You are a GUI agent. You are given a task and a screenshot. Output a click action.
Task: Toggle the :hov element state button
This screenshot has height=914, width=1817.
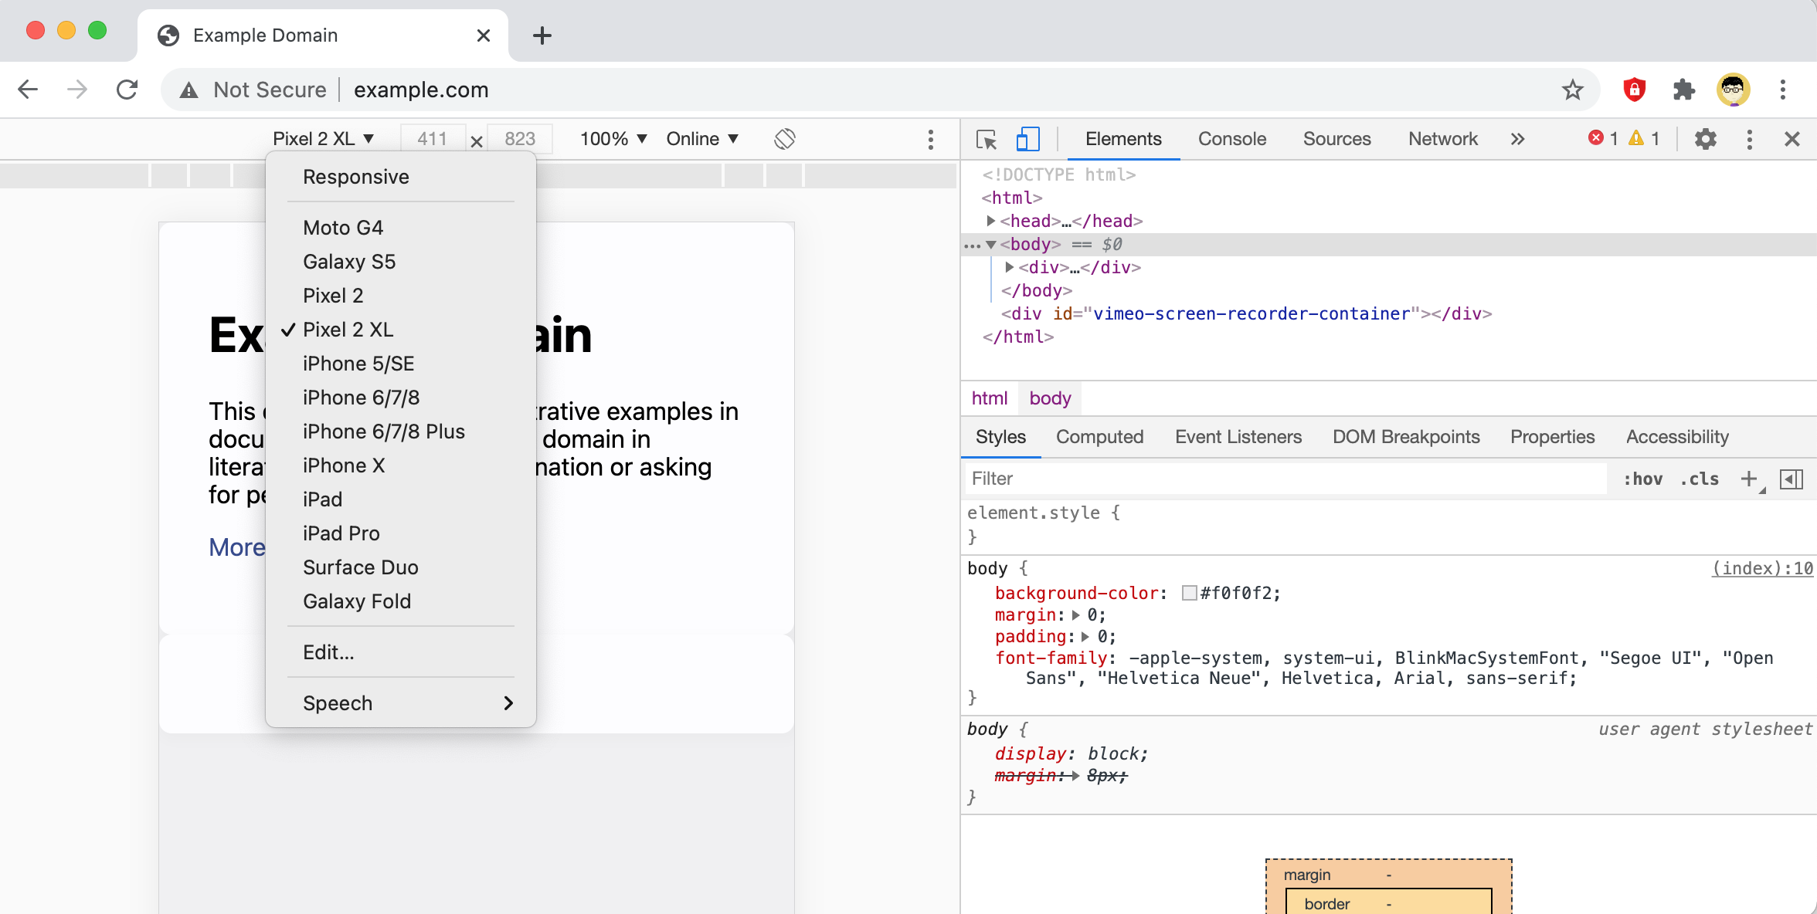(1642, 479)
